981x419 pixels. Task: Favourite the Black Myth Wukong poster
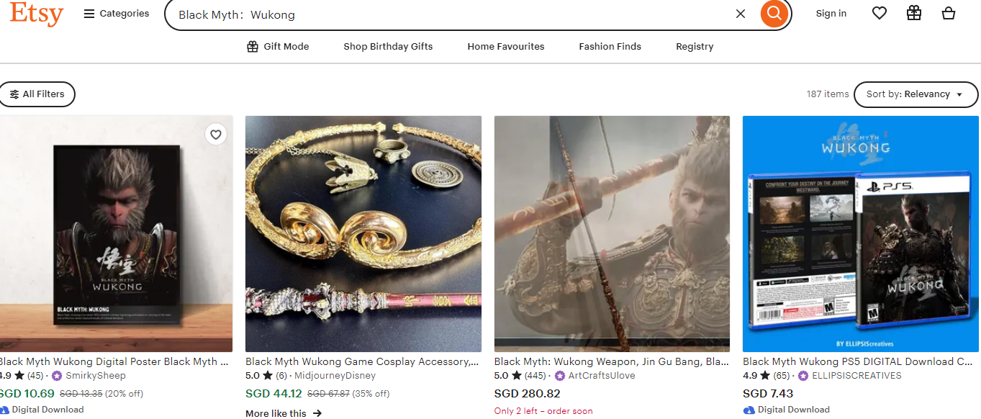coord(216,134)
